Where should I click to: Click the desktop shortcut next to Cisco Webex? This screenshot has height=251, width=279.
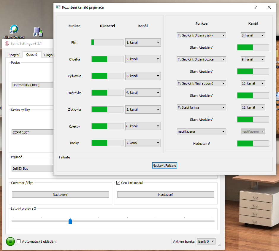(x=38, y=31)
